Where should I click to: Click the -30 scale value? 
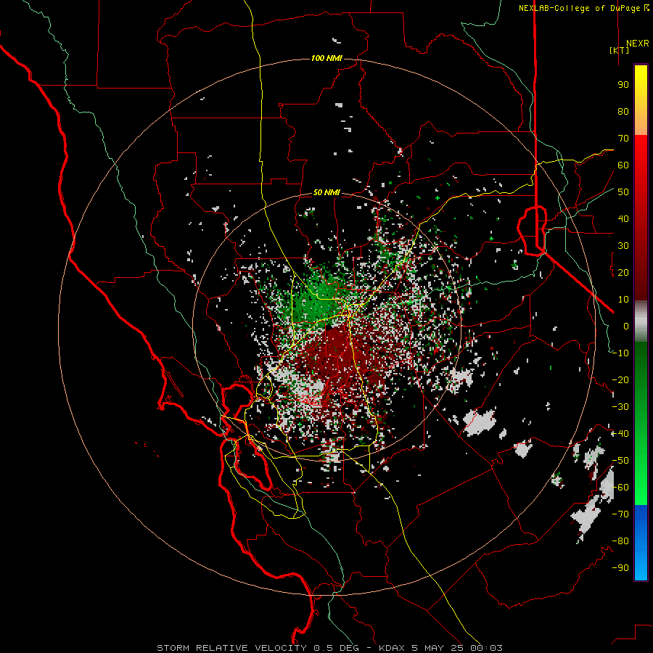pyautogui.click(x=620, y=407)
